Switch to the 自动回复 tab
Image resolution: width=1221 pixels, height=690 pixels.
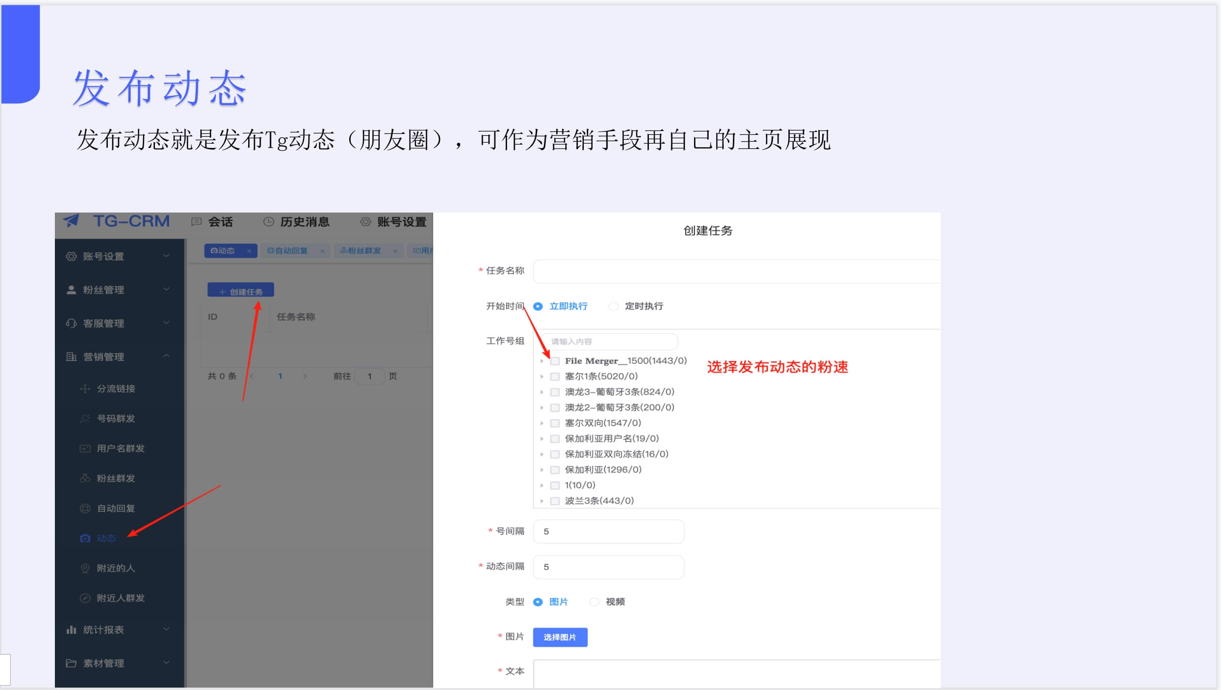(x=290, y=251)
